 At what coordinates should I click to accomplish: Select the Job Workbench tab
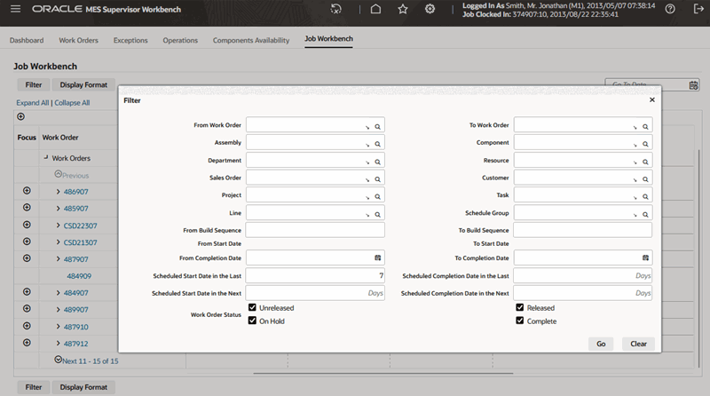[x=328, y=39]
